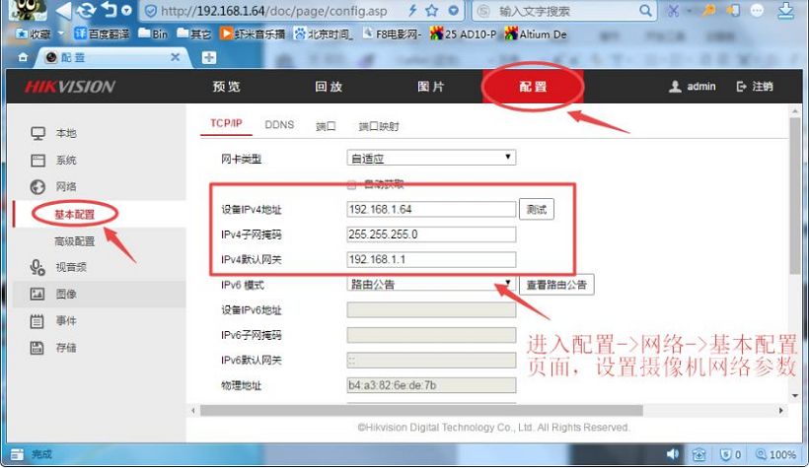This screenshot has height=468, width=809.
Task: Select the 网络 globe icon
Action: [x=37, y=186]
